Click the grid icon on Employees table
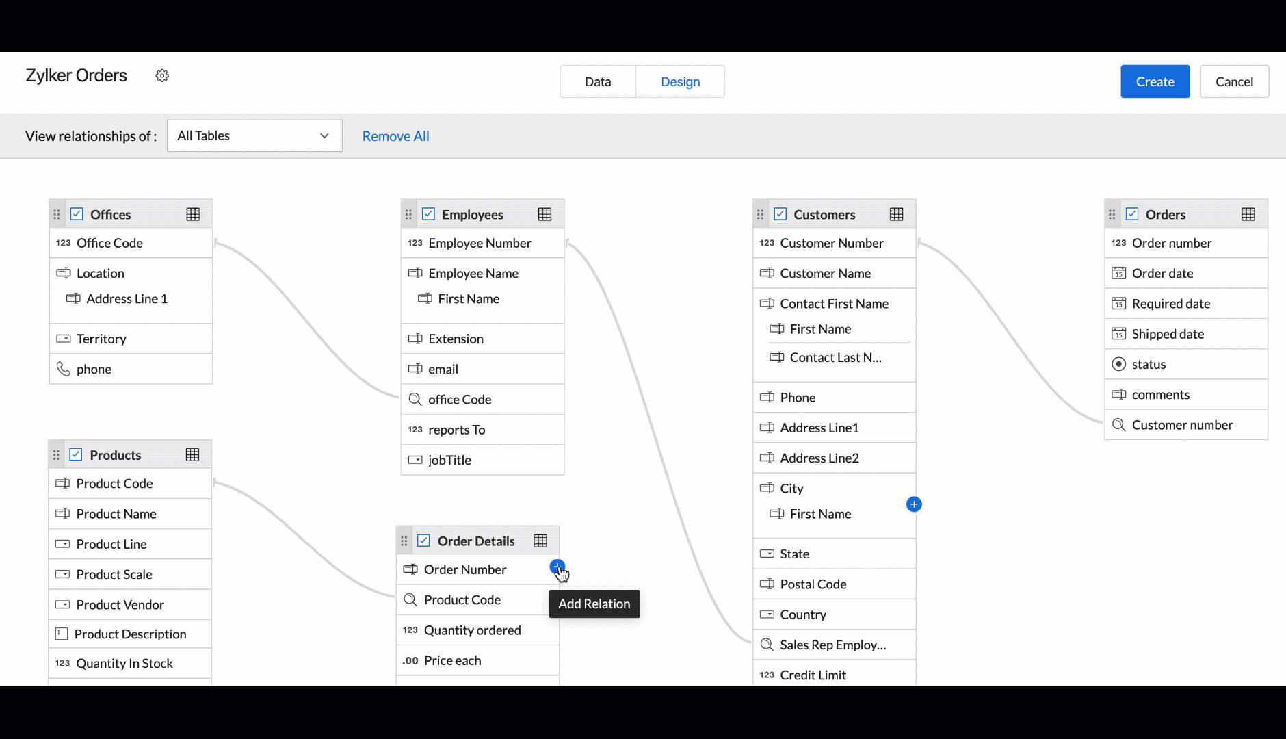 coord(544,215)
